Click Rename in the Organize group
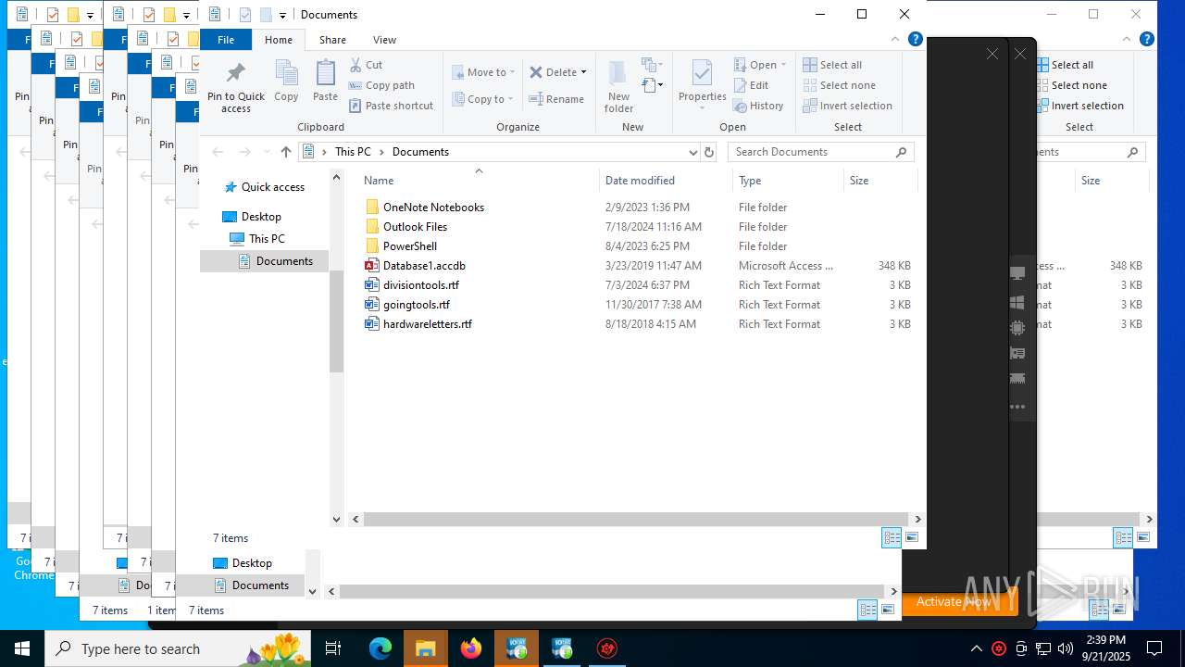Viewport: 1185px width, 667px height. pos(556,99)
